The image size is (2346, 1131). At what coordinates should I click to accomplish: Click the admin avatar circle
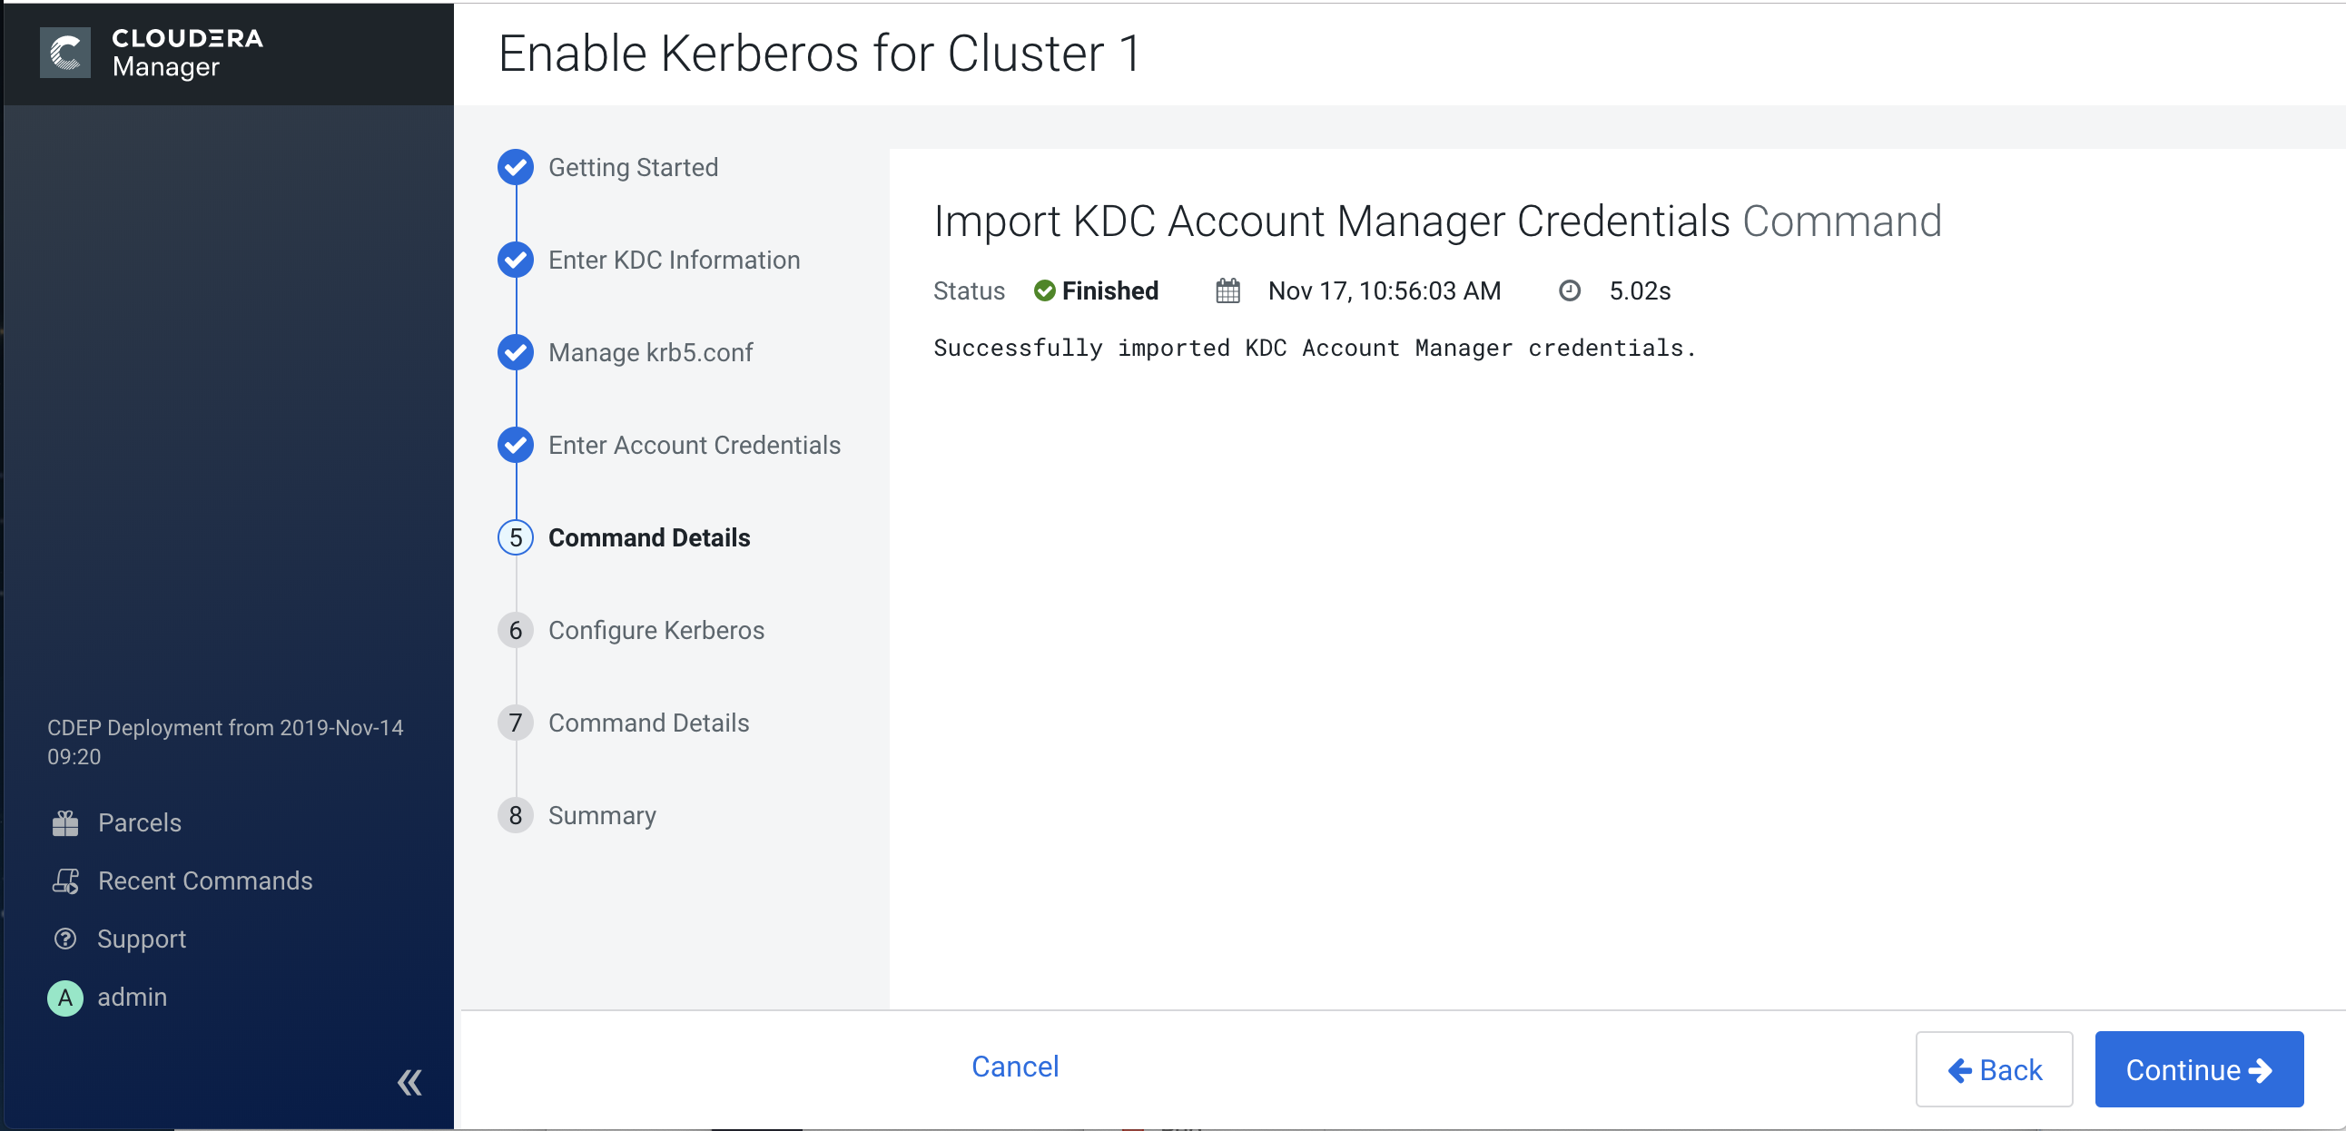(x=64, y=998)
